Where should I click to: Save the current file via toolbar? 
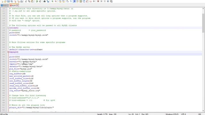pos(8,1)
